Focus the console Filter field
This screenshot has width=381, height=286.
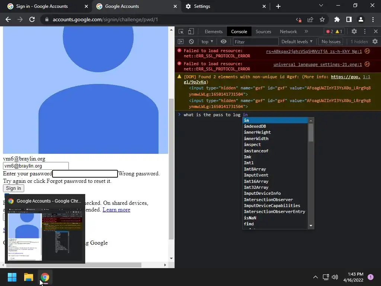click(x=255, y=42)
